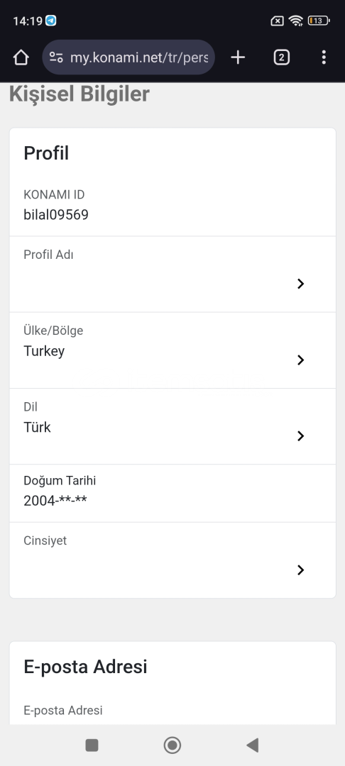Viewport: 345px width, 766px height.
Task: Tap the Android recent apps square
Action: point(92,745)
